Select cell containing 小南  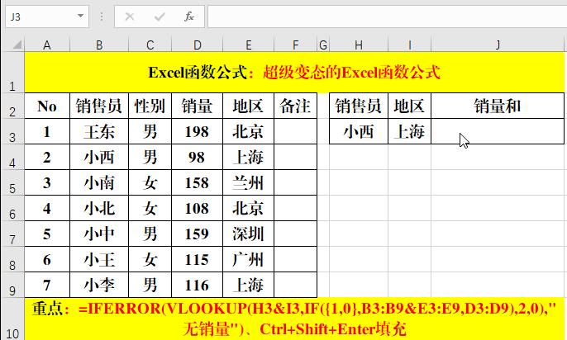[x=99, y=182]
